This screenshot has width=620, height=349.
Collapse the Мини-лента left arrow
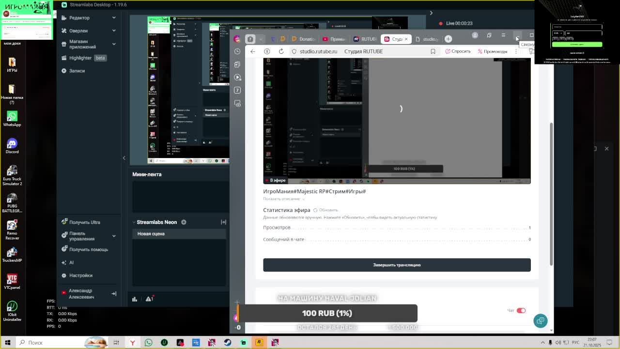point(124,158)
